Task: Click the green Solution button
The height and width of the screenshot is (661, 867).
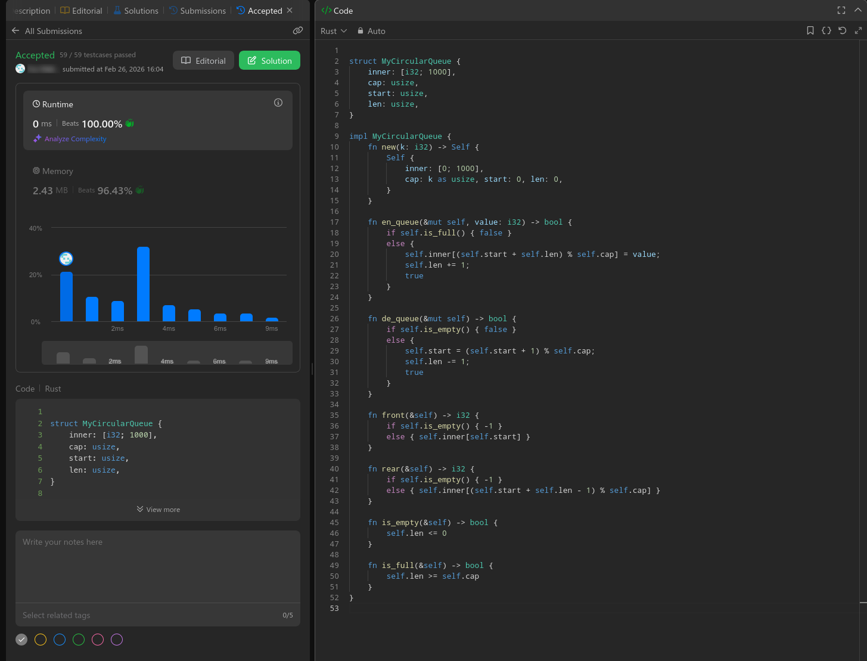Action: tap(269, 60)
